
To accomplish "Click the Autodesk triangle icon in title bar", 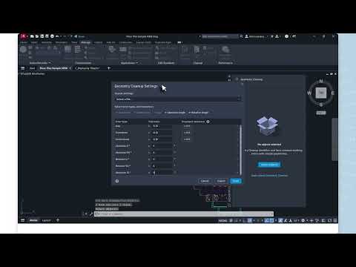I will coord(277,36).
